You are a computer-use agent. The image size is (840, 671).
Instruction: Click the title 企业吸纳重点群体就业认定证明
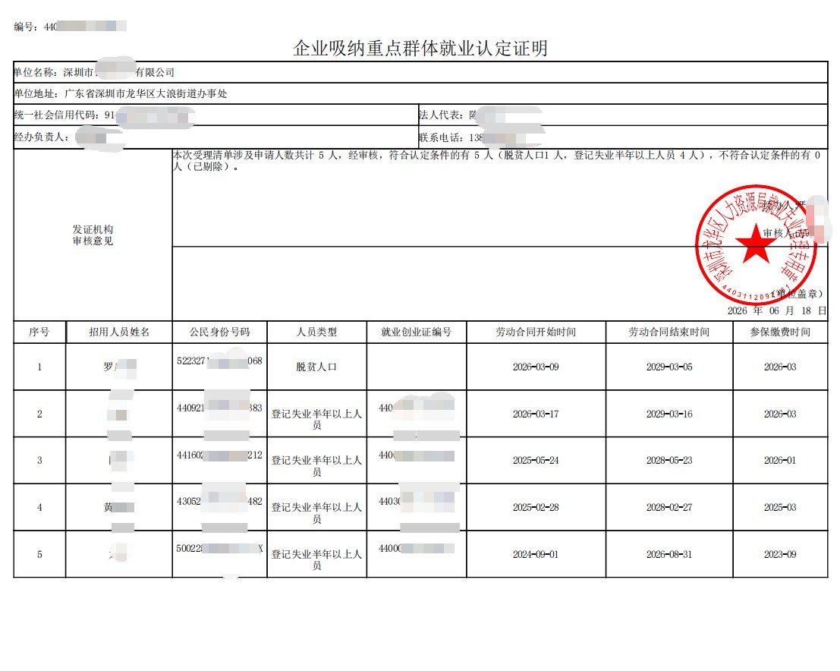420,49
